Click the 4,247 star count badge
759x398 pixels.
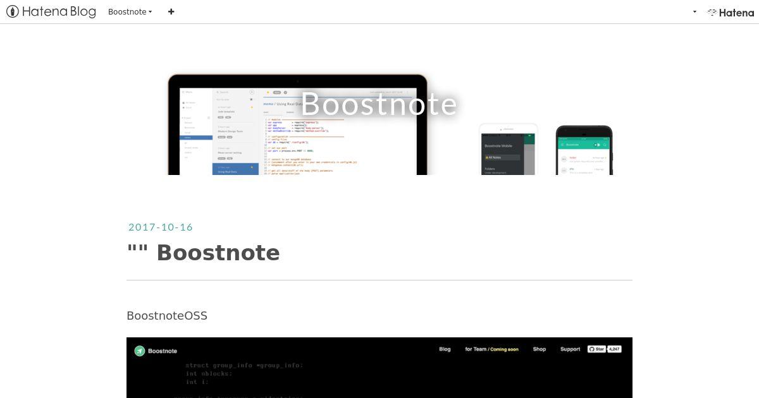click(614, 349)
